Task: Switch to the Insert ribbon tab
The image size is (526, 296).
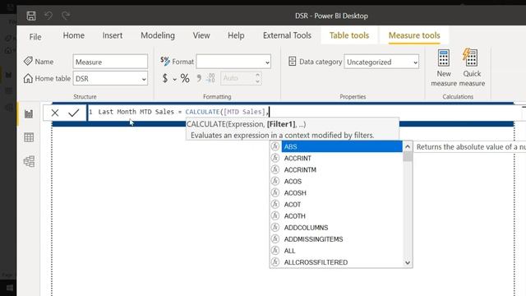Action: coord(113,35)
